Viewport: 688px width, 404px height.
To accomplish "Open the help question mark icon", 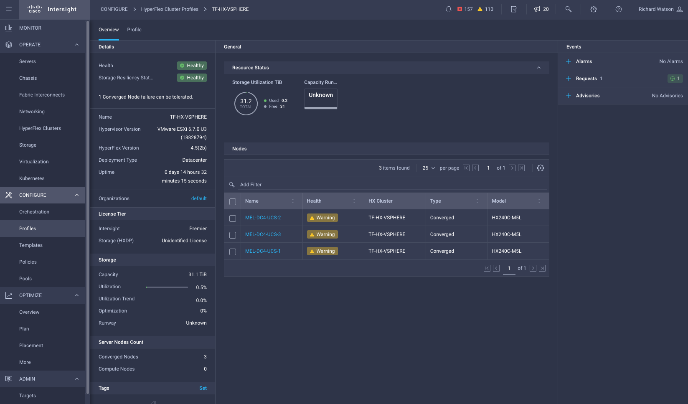I will (x=618, y=9).
